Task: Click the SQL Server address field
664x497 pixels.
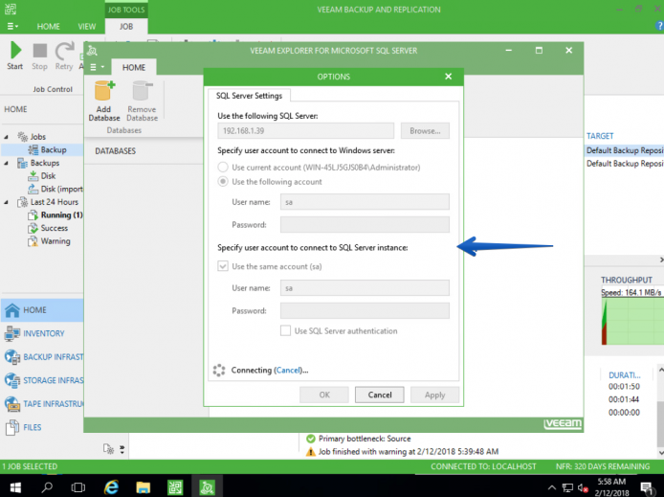Action: [306, 131]
